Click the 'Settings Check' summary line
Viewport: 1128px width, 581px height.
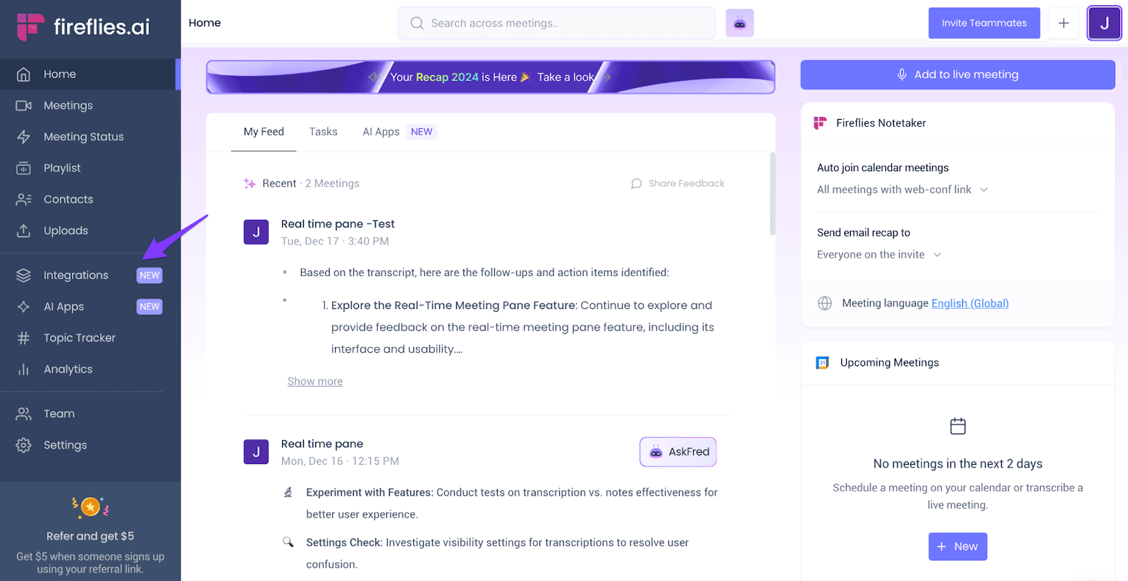[497, 554]
